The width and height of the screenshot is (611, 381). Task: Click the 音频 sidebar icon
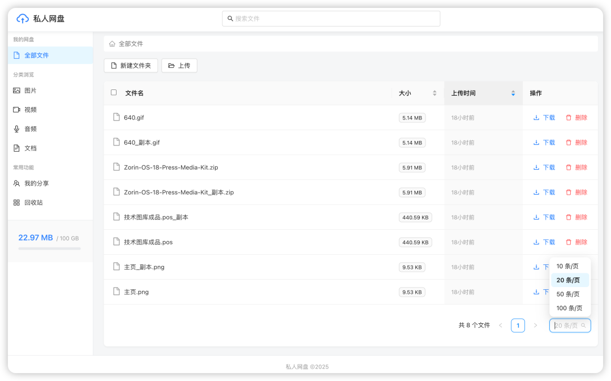click(x=17, y=129)
